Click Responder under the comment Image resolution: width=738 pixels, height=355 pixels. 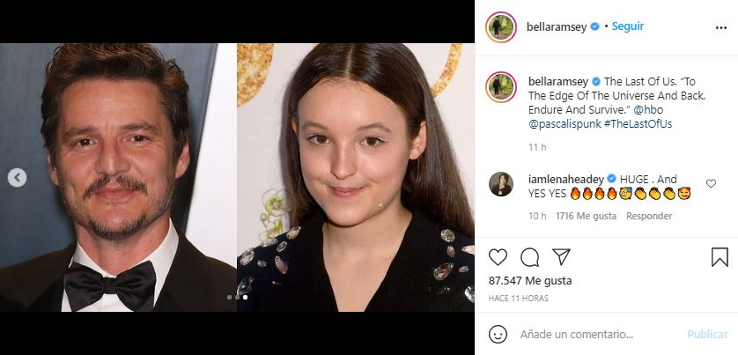(x=650, y=216)
